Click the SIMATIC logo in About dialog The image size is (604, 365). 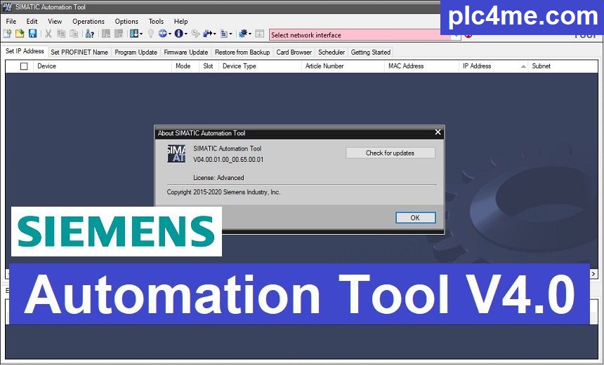176,154
